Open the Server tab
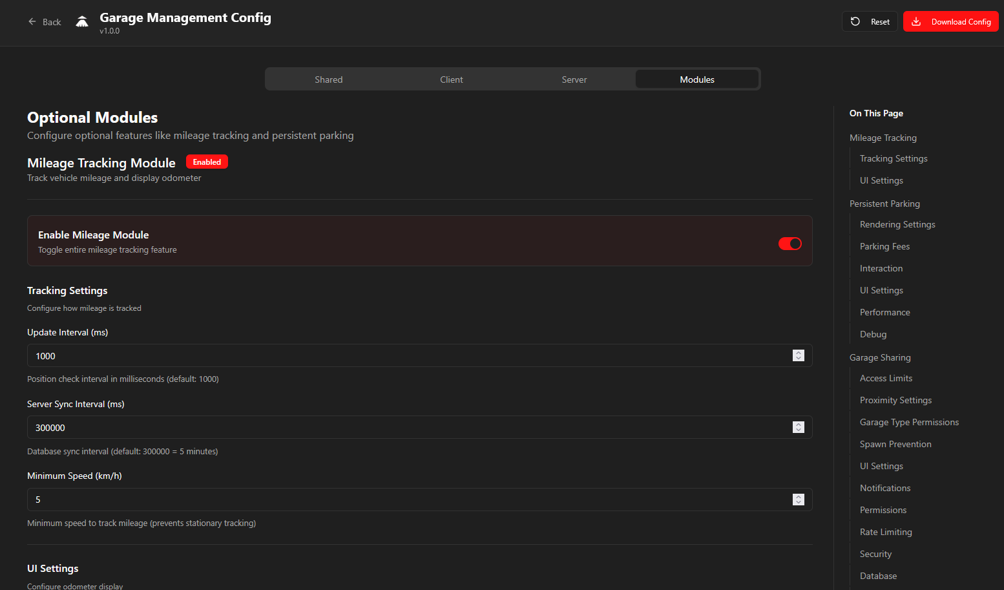 point(574,79)
